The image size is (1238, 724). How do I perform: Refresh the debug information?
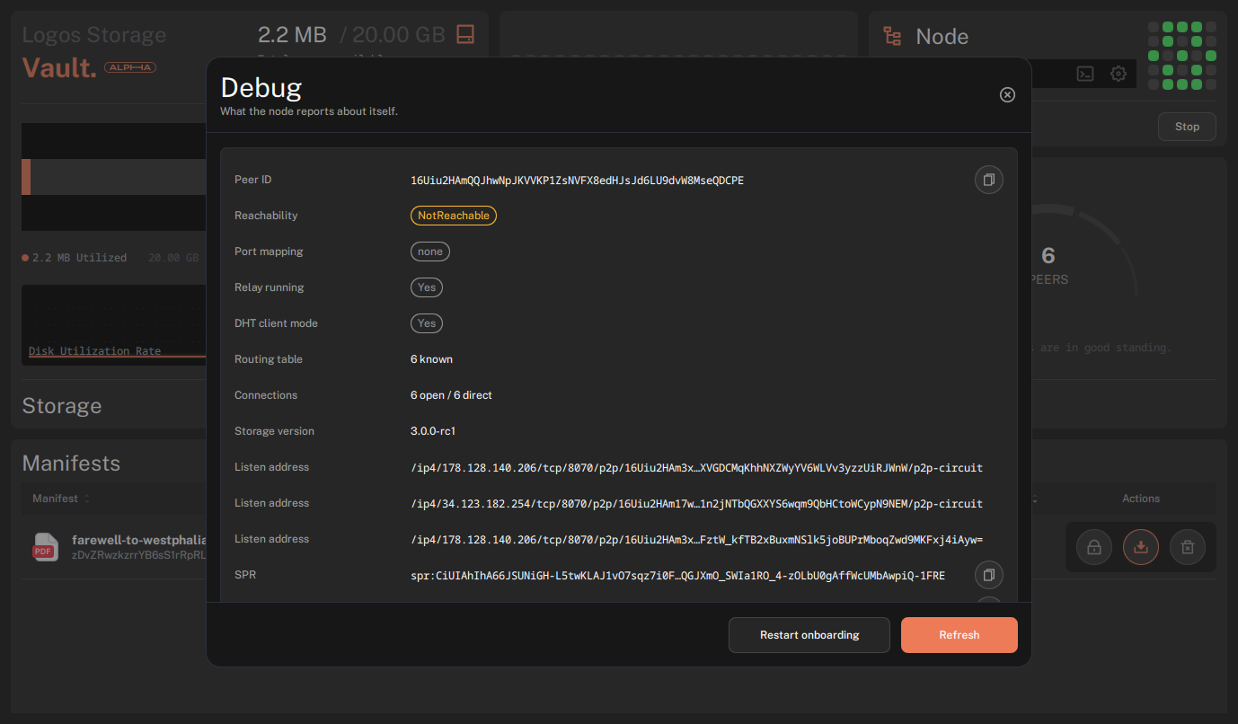click(x=959, y=635)
